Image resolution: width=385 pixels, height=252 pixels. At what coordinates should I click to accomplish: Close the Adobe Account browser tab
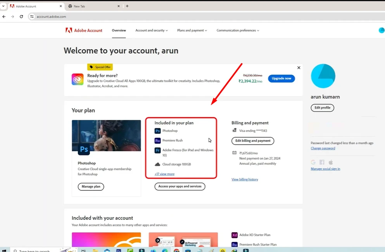coord(60,6)
